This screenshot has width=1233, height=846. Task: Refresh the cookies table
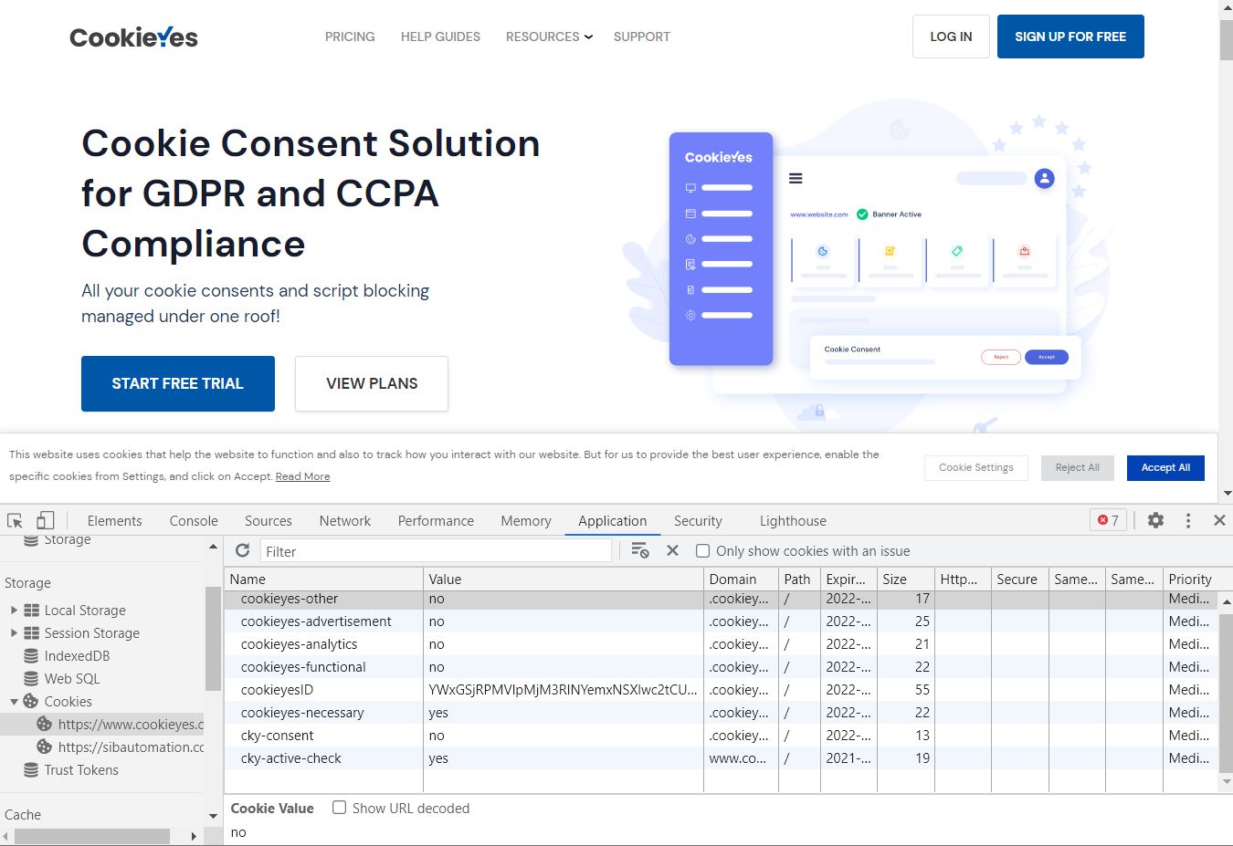tap(242, 550)
